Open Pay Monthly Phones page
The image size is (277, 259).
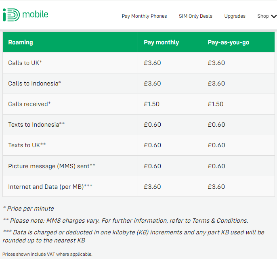(144, 16)
